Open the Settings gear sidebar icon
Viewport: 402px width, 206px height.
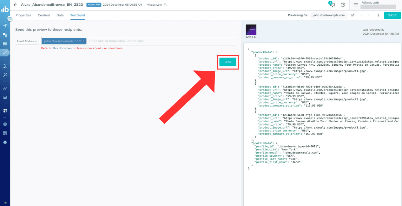(5, 142)
